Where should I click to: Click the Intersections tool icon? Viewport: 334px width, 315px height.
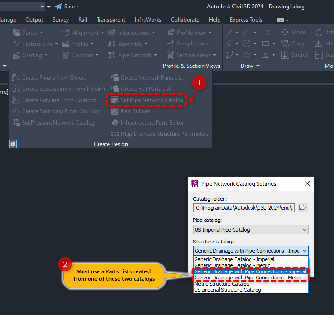point(112,32)
